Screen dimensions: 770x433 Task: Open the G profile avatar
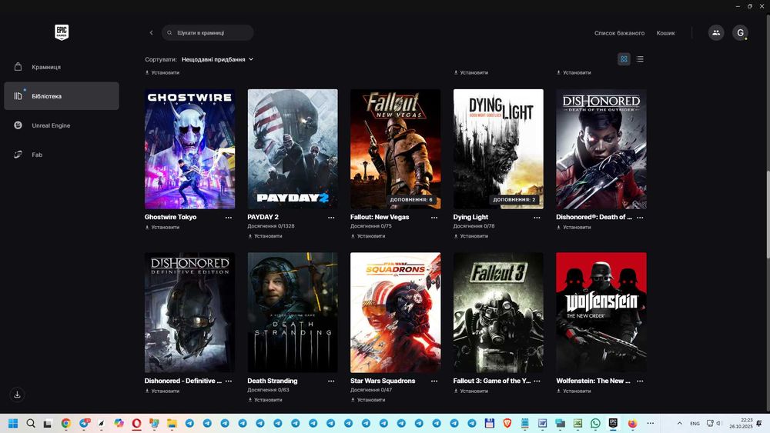pyautogui.click(x=740, y=33)
